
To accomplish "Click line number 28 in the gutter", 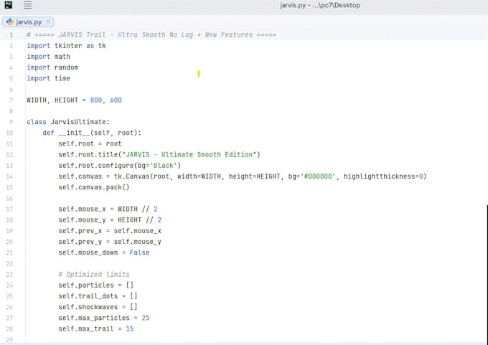I will pos(9,329).
